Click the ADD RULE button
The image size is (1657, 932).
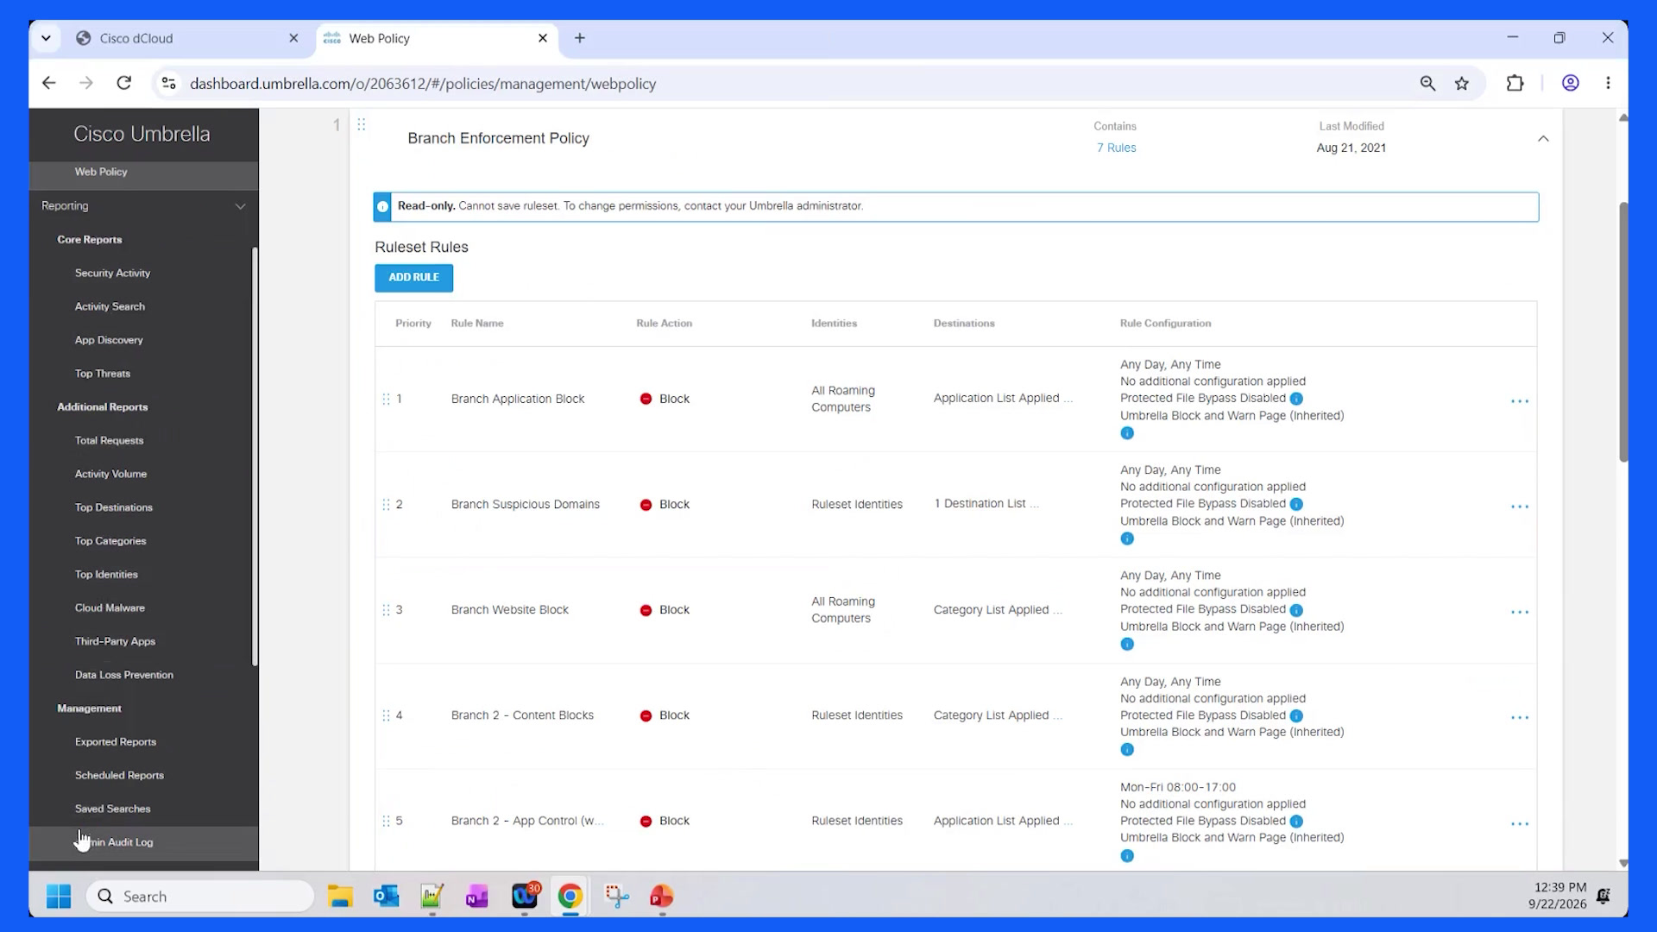tap(413, 277)
